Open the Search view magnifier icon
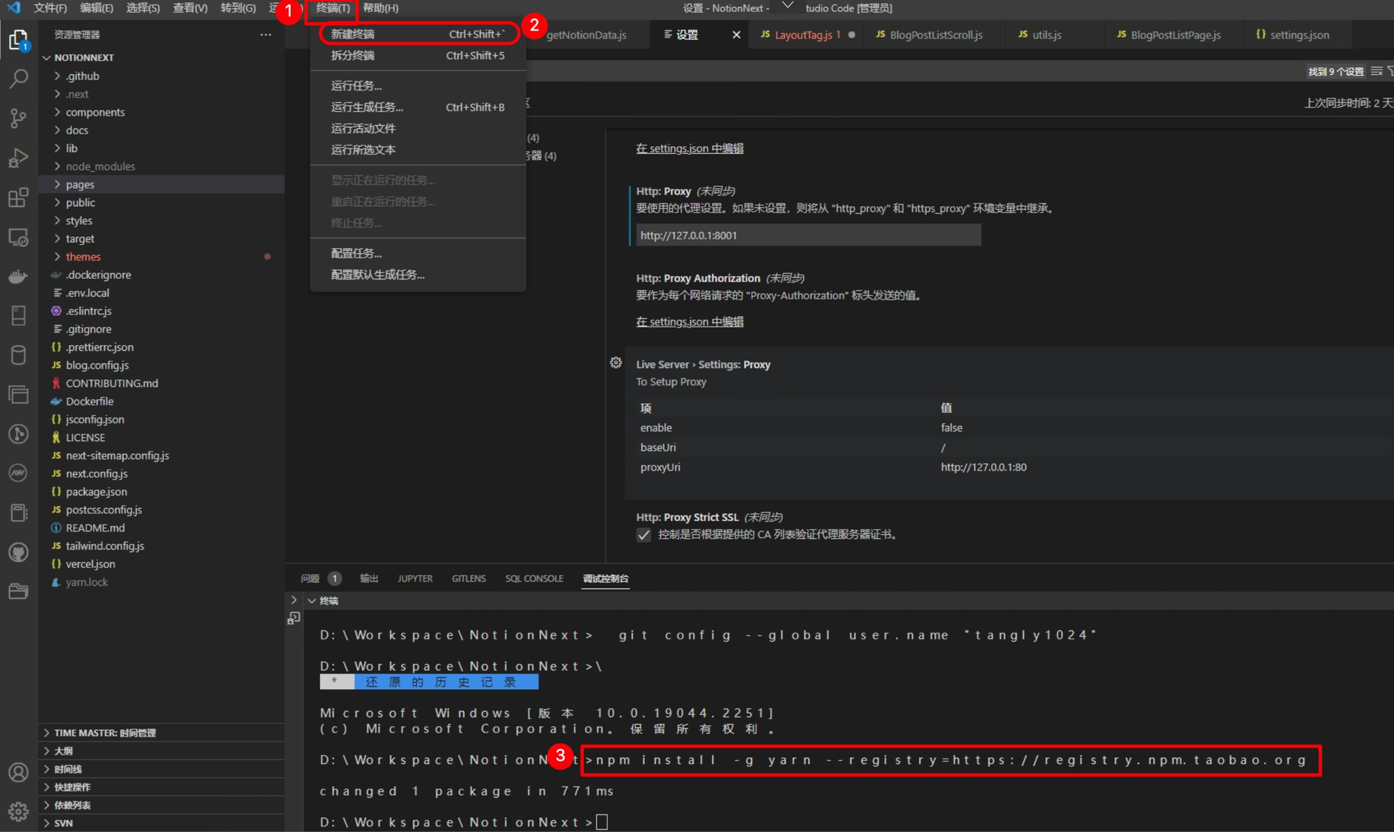1394x832 pixels. (18, 79)
